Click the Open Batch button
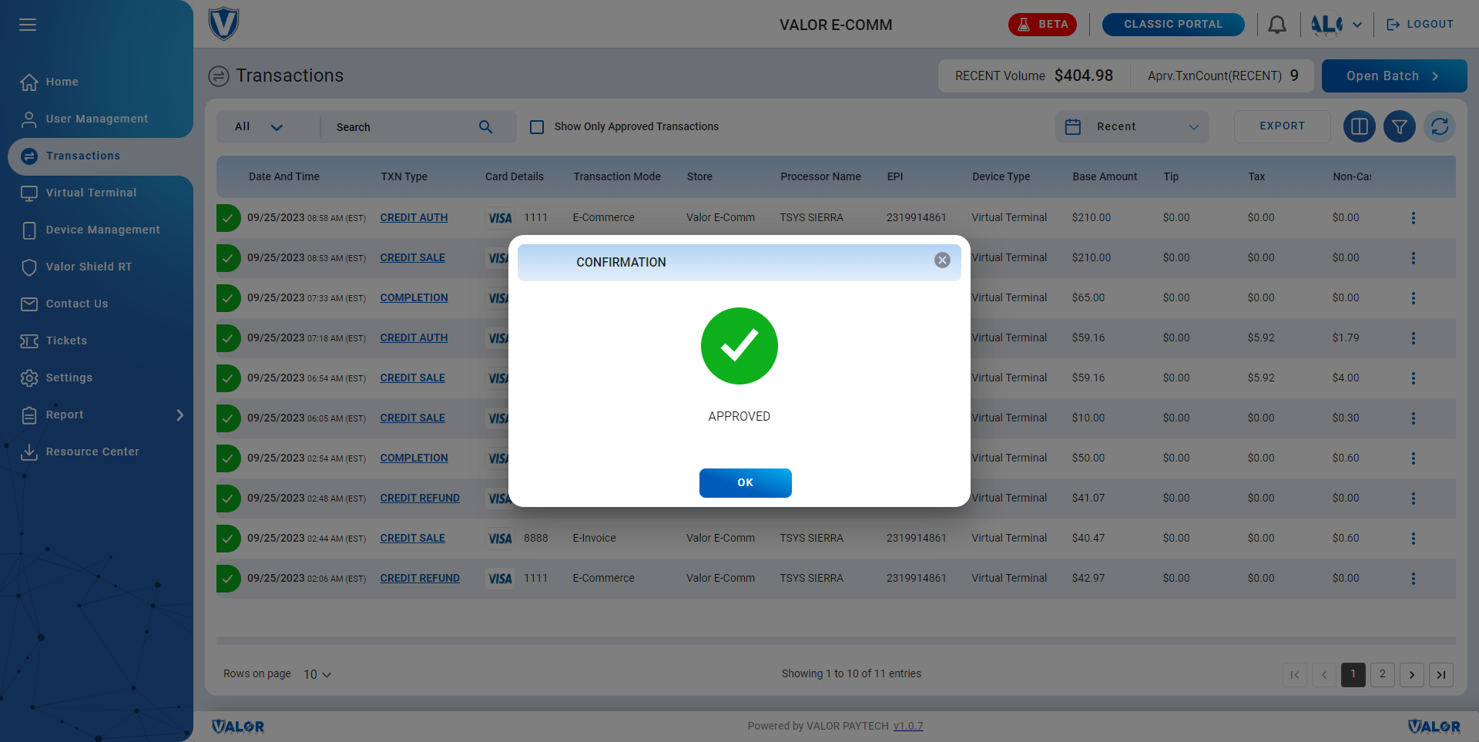This screenshot has width=1479, height=742. coord(1394,76)
